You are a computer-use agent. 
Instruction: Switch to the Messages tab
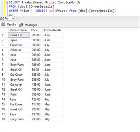[28, 25]
